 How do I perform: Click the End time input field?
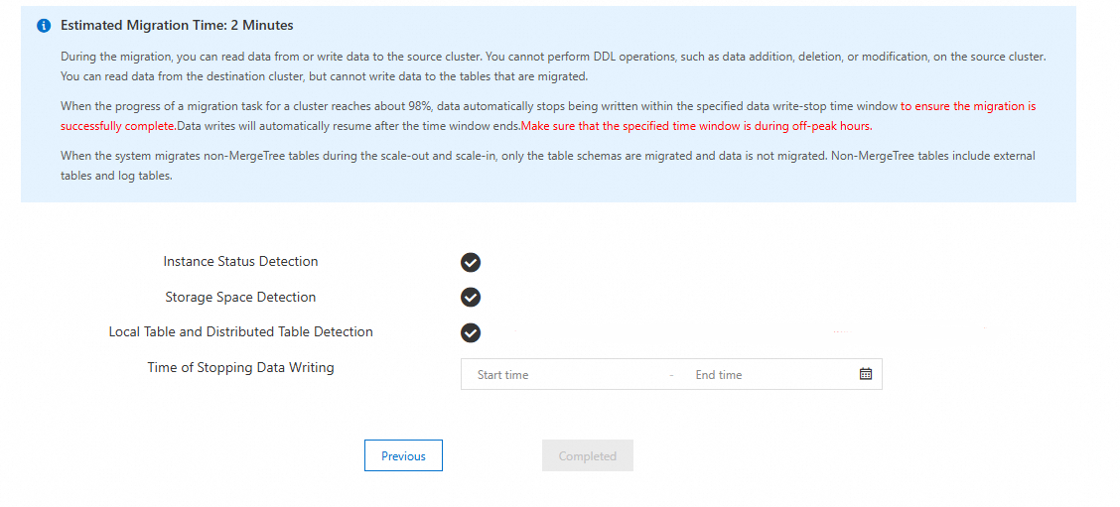click(x=765, y=375)
